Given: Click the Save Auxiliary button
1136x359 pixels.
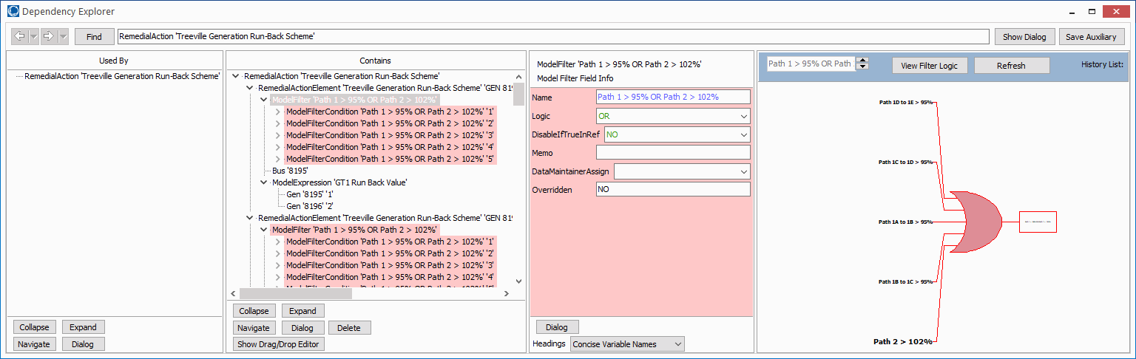Looking at the screenshot, I should 1092,37.
